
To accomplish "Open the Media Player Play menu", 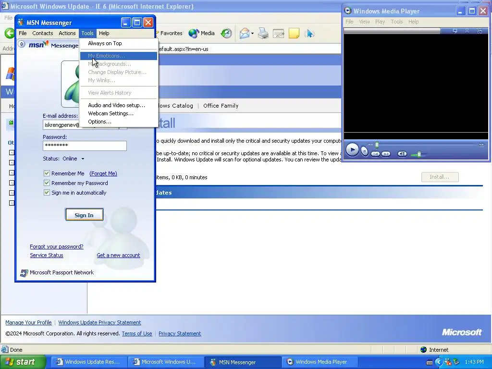I will pyautogui.click(x=380, y=22).
